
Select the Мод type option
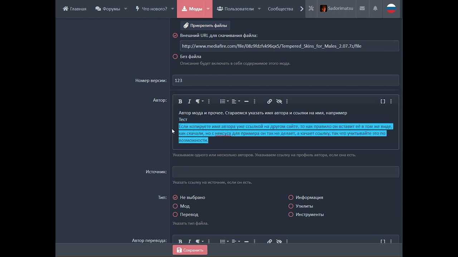point(175,206)
